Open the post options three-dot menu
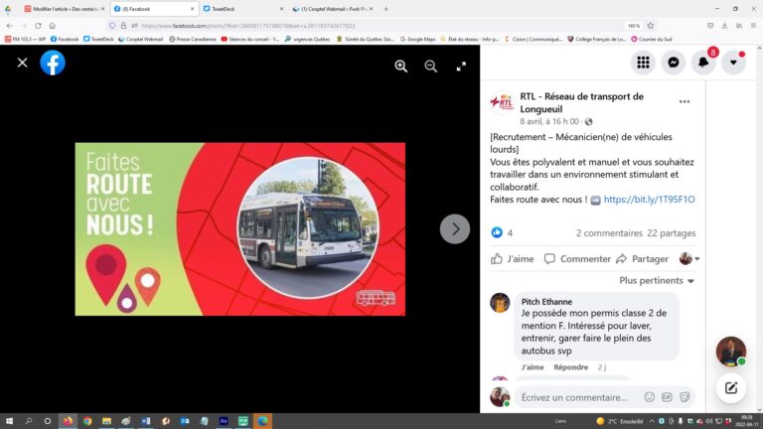Image resolution: width=763 pixels, height=429 pixels. (x=684, y=101)
